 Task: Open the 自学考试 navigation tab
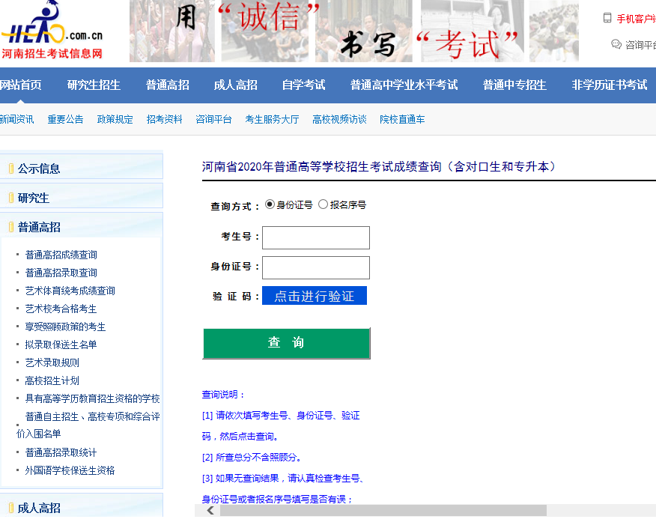tap(303, 85)
